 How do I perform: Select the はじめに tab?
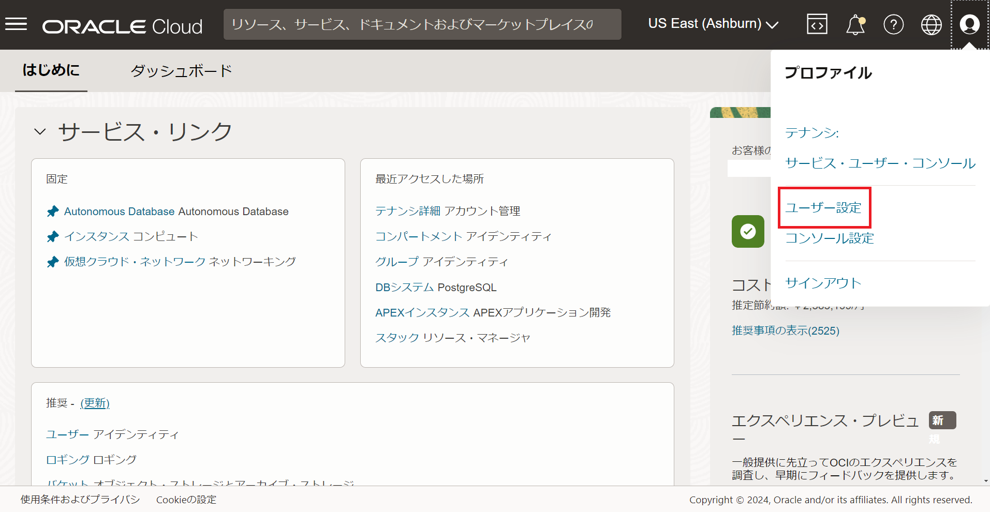(x=51, y=70)
